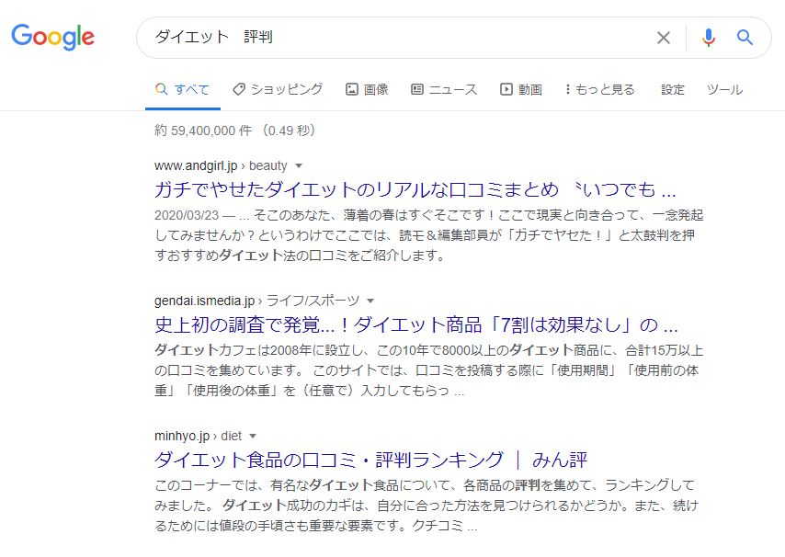Viewport: 785px width, 557px height.
Task: Click the newspaper icon beside ニュース
Action: pyautogui.click(x=417, y=89)
